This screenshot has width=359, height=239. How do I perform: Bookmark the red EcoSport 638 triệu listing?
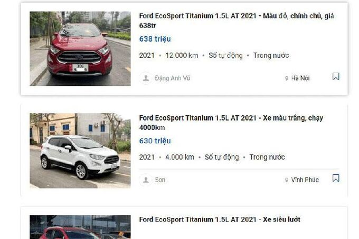[336, 77]
